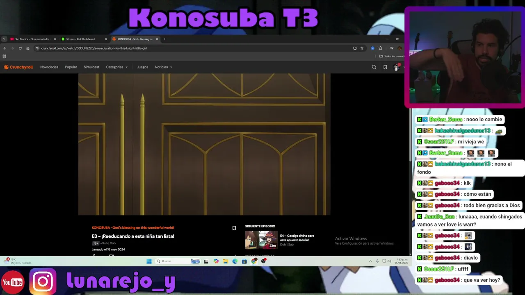Open the Windows Start menu

149,261
